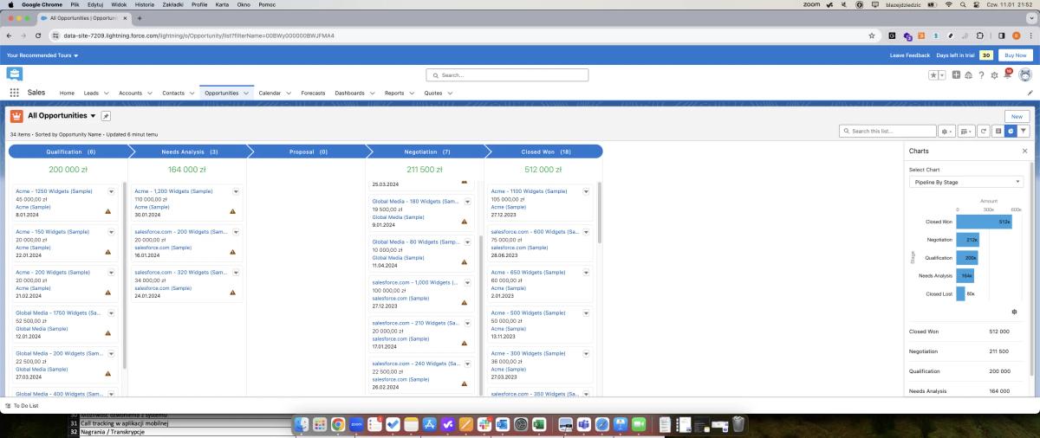Open Dashboards tab
The image size is (1040, 438).
349,93
